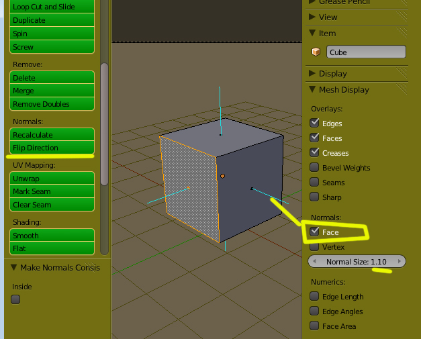Check the Inside option checkbox

point(15,299)
